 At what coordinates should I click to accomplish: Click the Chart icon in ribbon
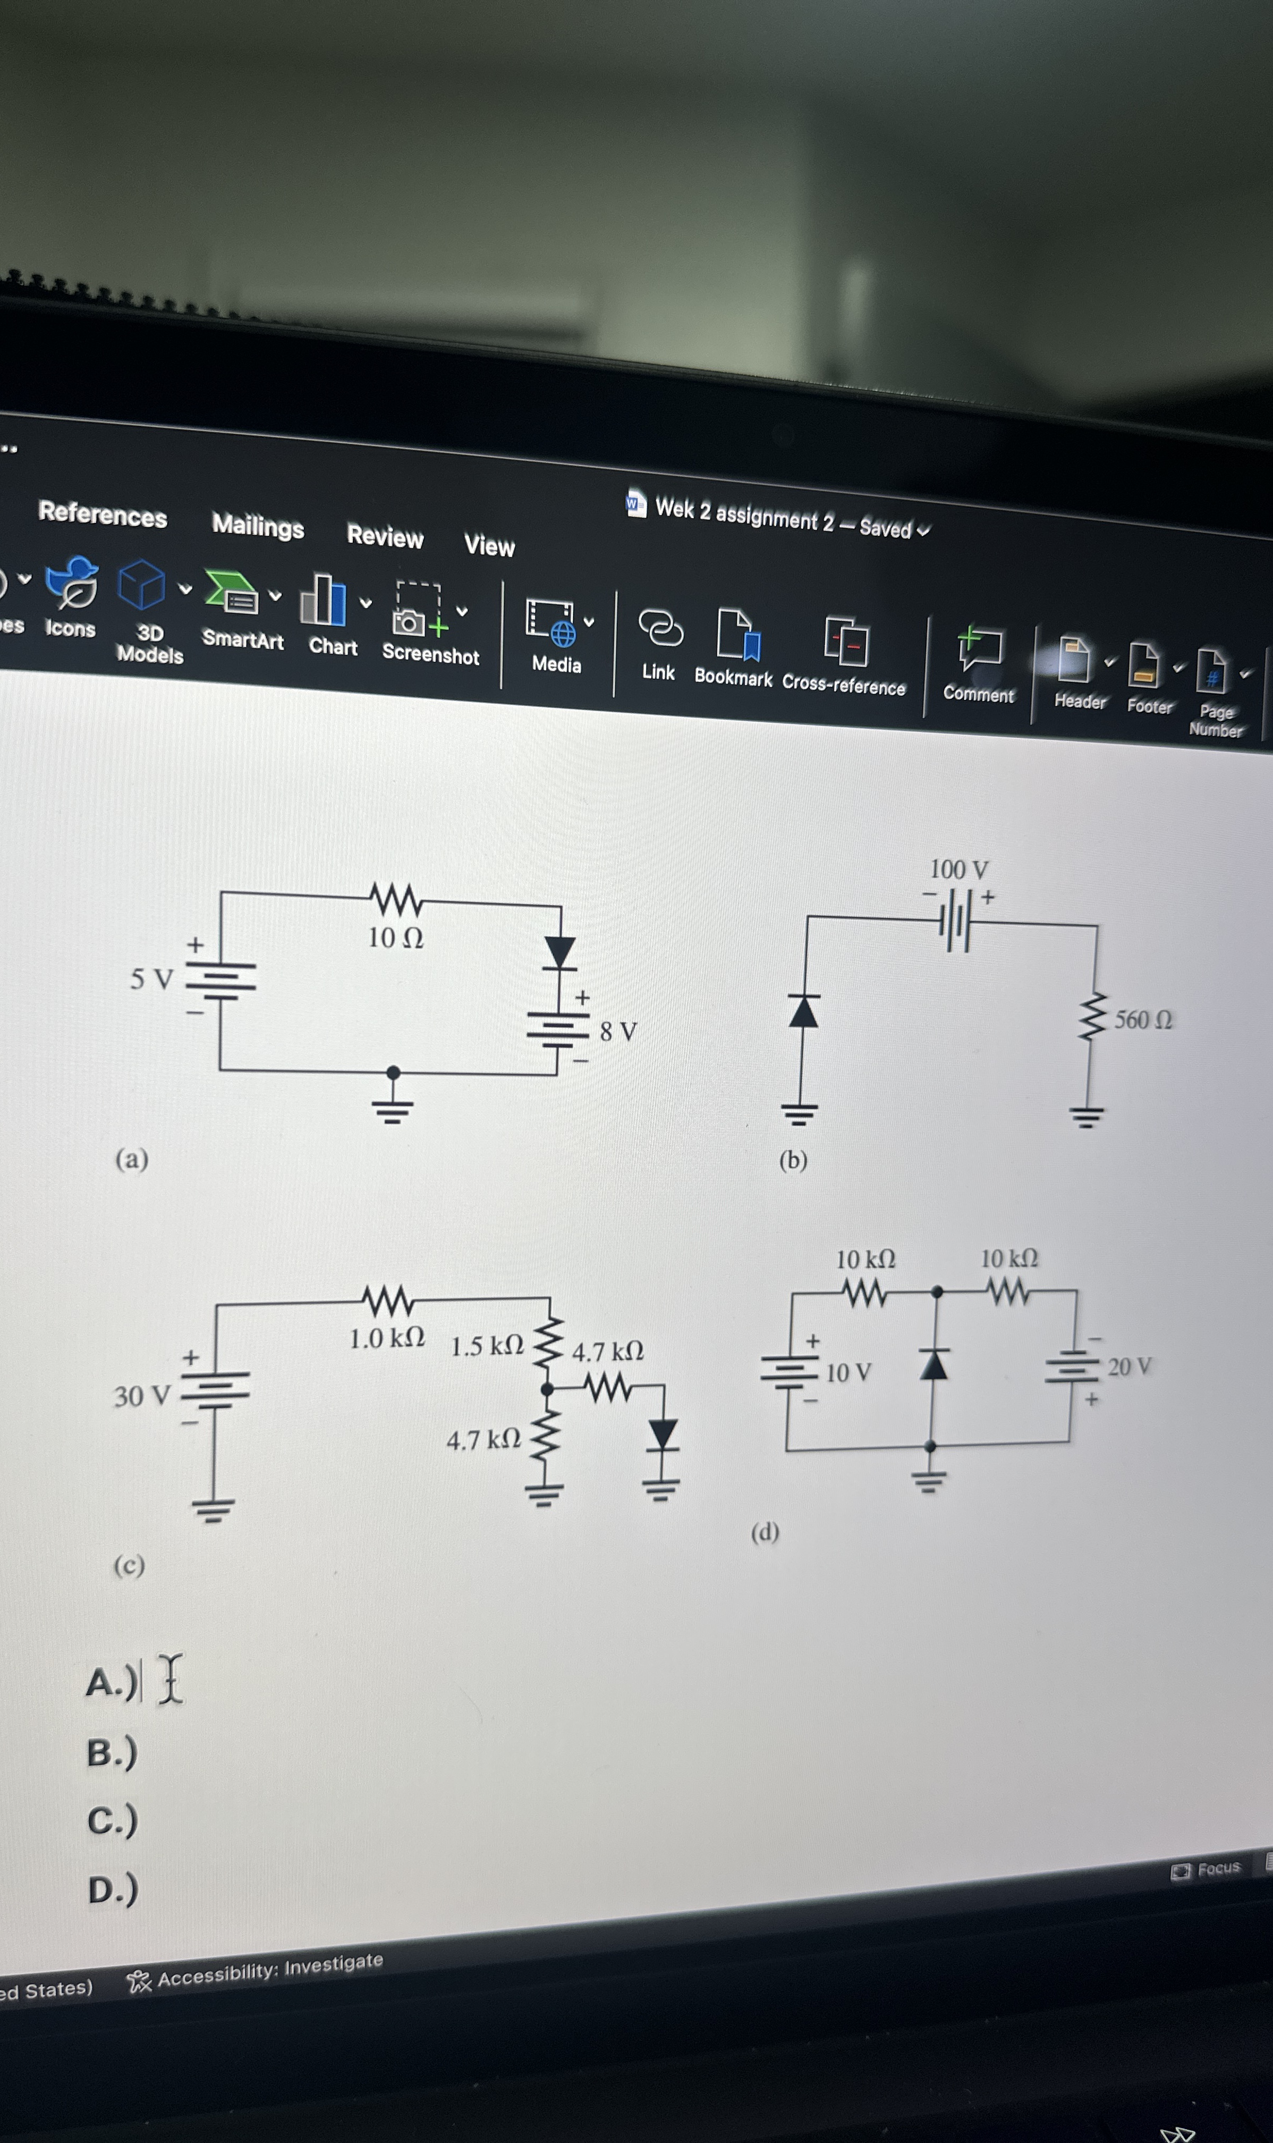coord(324,601)
